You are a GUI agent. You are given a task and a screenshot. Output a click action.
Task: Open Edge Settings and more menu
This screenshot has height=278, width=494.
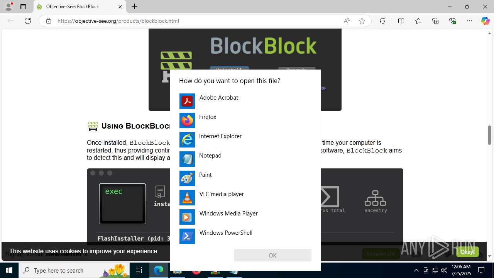coord(469,21)
